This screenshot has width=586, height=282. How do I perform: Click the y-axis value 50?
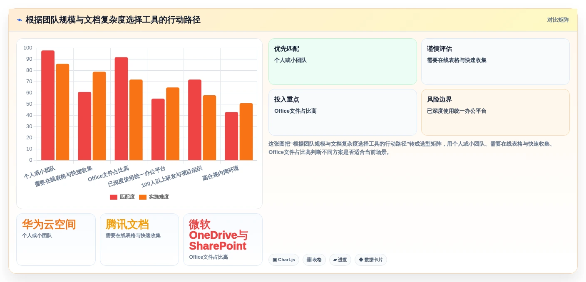point(29,104)
